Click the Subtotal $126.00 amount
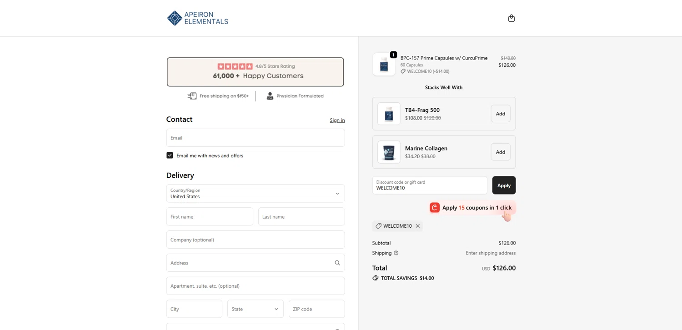Image resolution: width=682 pixels, height=330 pixels. [x=507, y=243]
